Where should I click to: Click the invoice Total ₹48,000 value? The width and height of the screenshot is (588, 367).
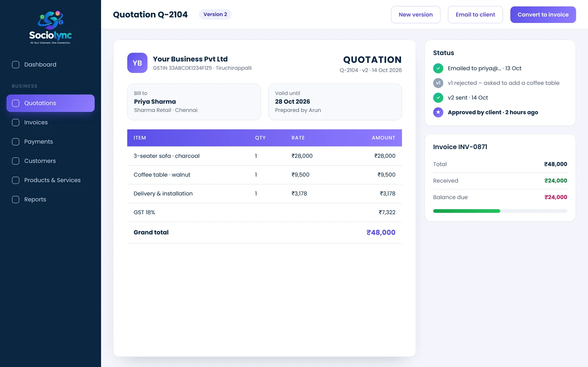point(556,164)
